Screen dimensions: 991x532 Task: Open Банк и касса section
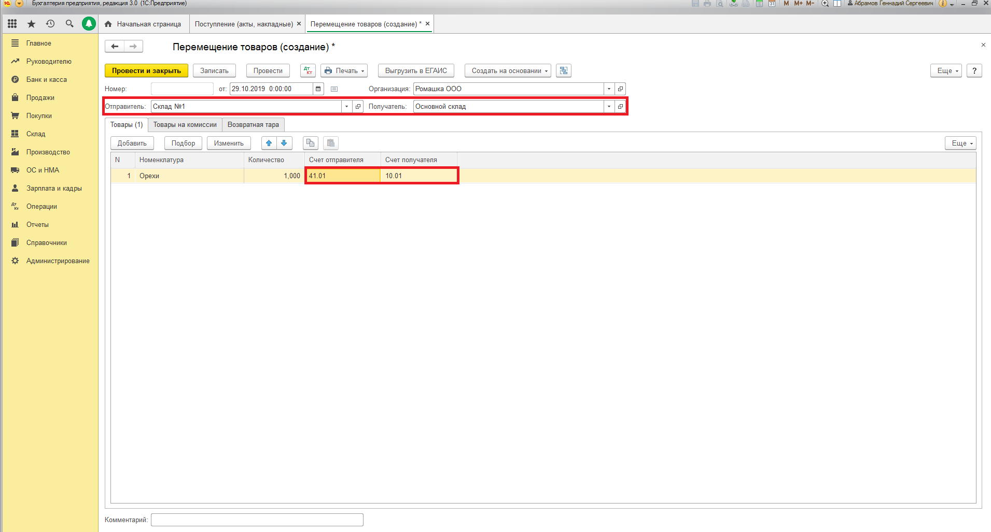coord(47,80)
